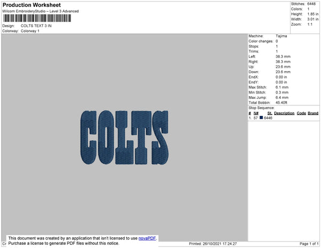Click the stitch count 6446 in stop row

pos(268,118)
